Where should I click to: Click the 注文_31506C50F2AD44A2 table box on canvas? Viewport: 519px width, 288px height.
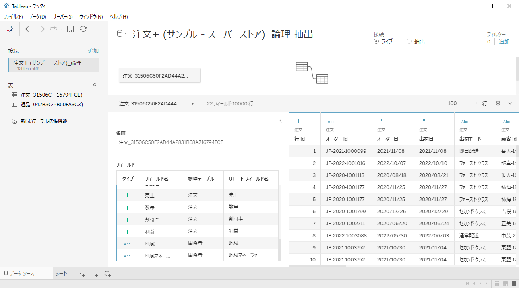coord(159,76)
